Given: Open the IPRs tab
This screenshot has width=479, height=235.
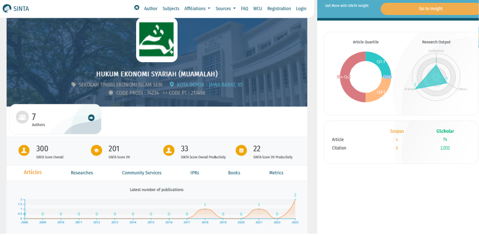Looking at the screenshot, I should coord(195,173).
